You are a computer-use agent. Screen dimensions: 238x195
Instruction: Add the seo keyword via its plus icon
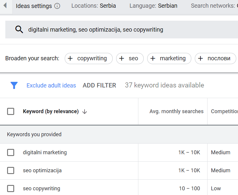click(121, 58)
